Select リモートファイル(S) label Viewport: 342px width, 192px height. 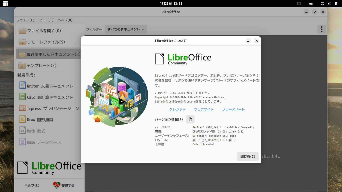coord(46,42)
